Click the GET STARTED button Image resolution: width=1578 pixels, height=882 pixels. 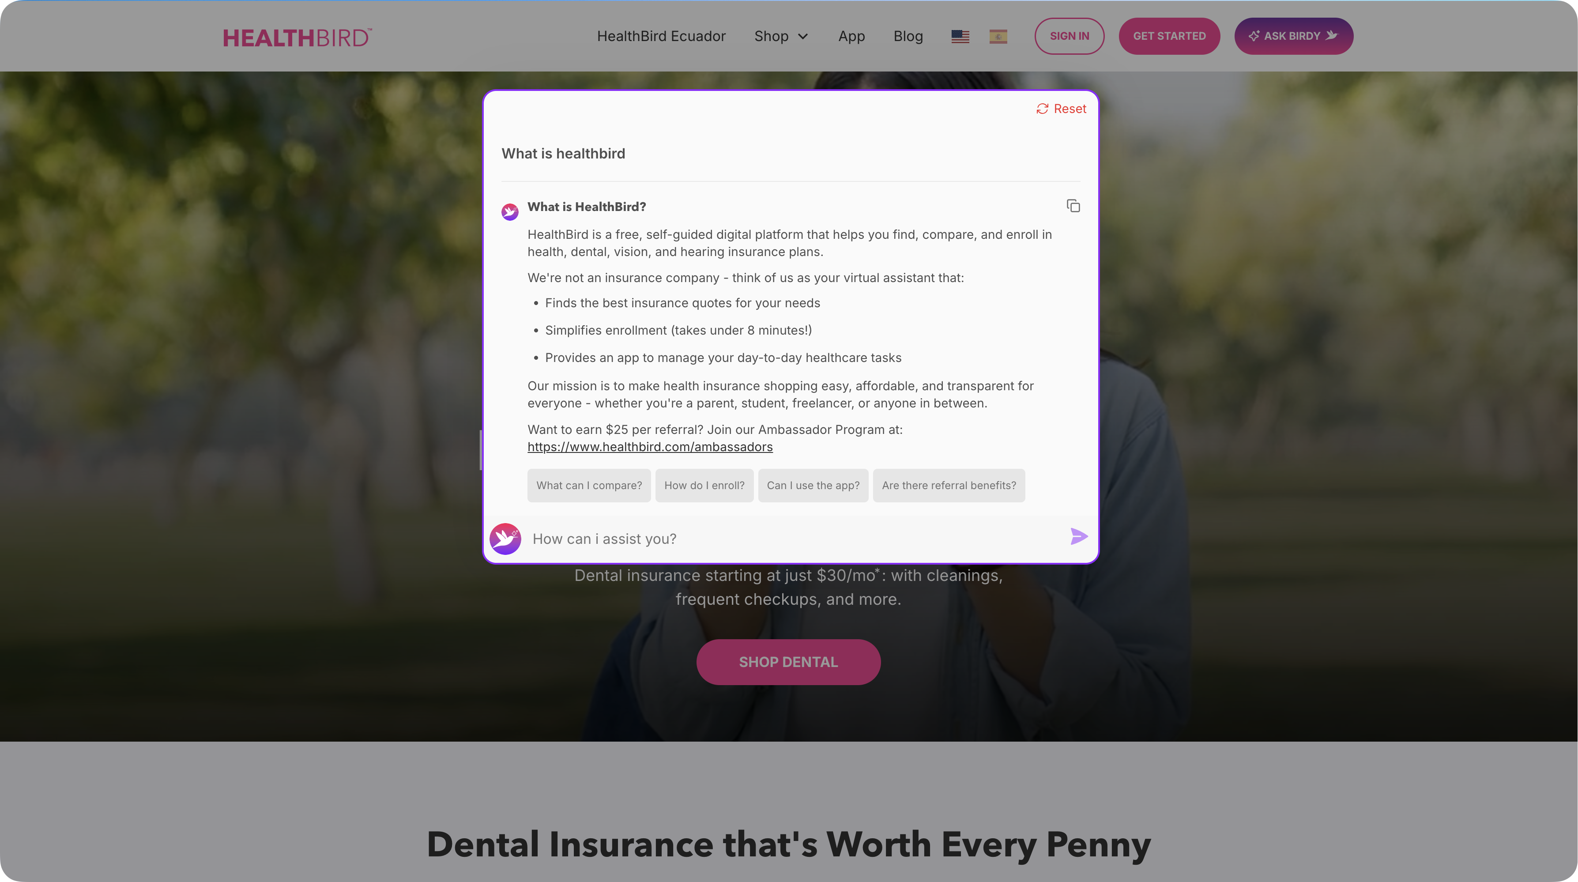click(x=1169, y=36)
